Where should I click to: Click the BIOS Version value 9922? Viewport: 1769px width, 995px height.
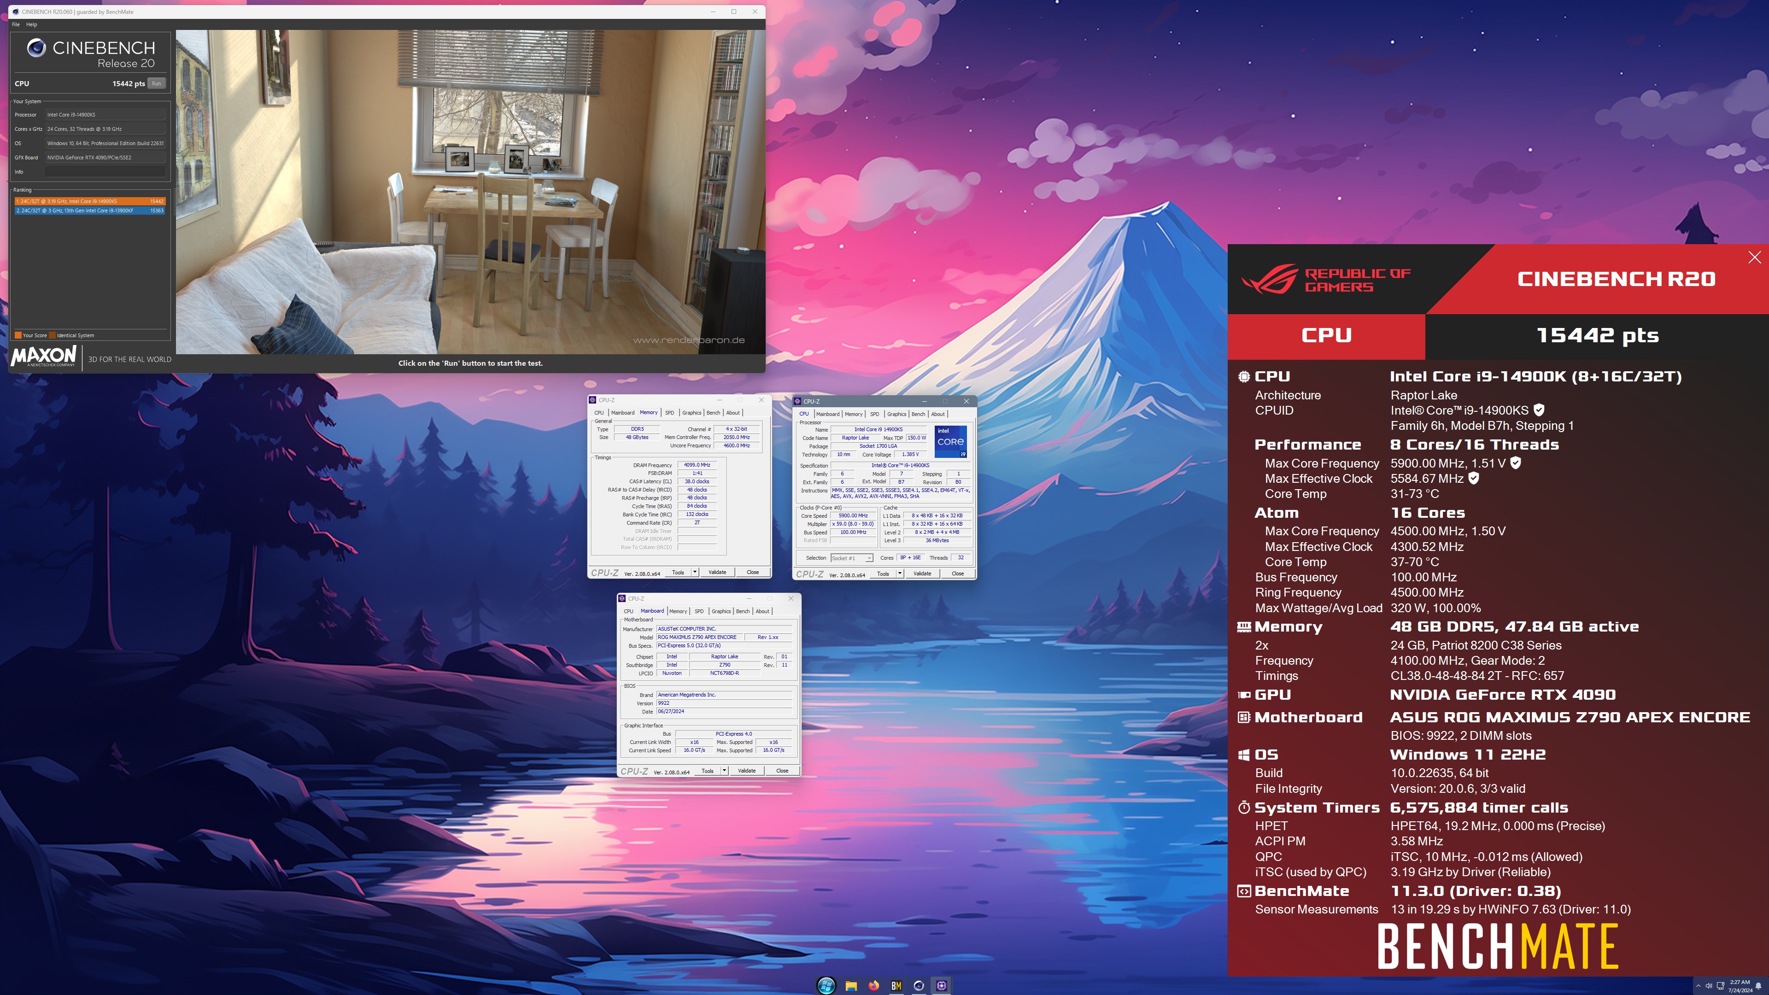click(x=725, y=703)
